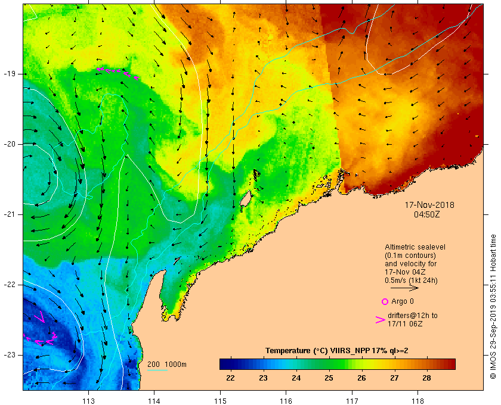501x405 pixels.
Task: Click the IMOS copyright timestamp text
Action: click(x=493, y=307)
